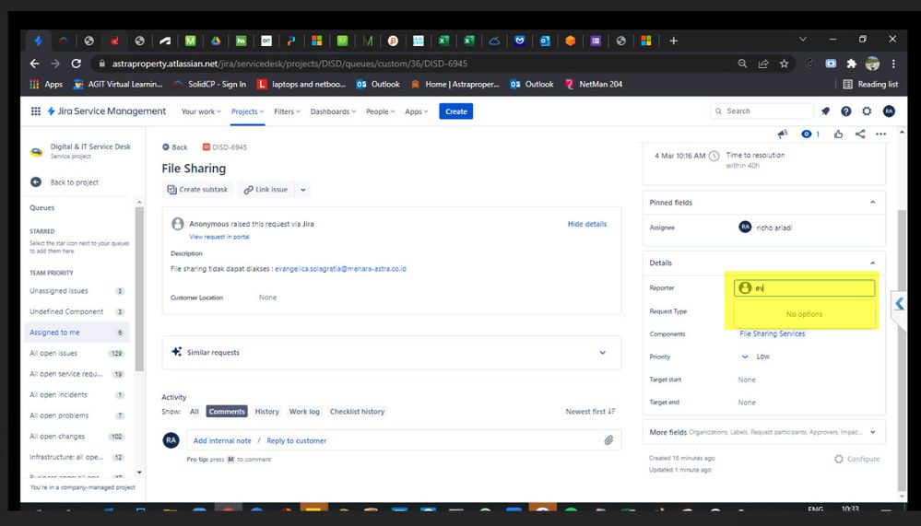The image size is (921, 526).
Task: Click the Reading list icon
Action: (847, 84)
